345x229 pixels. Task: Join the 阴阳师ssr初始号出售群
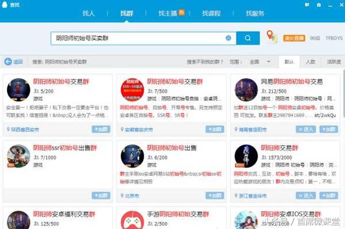tap(101, 195)
